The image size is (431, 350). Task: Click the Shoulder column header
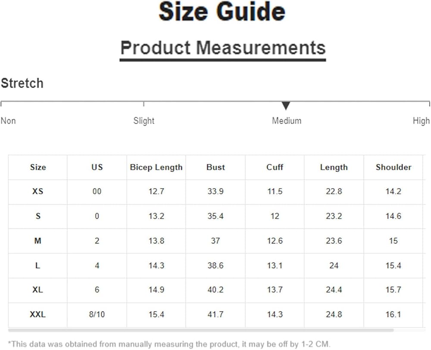coord(394,167)
